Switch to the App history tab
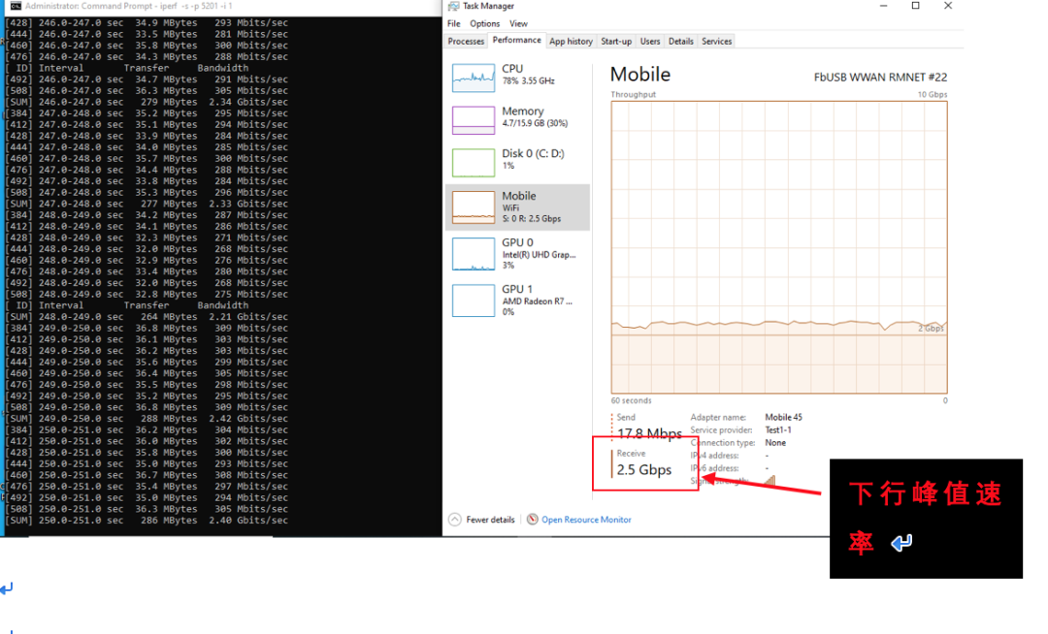 (571, 42)
